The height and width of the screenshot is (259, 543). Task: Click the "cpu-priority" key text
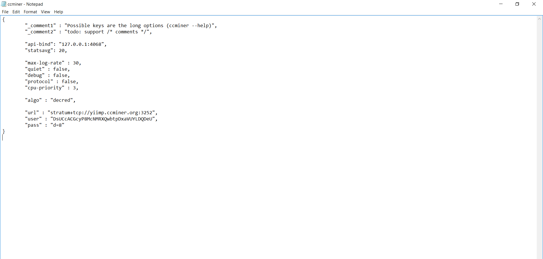(x=45, y=88)
